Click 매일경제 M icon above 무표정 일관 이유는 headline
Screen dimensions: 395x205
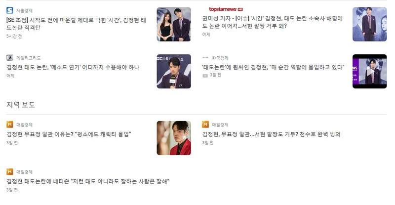pyautogui.click(x=9, y=124)
